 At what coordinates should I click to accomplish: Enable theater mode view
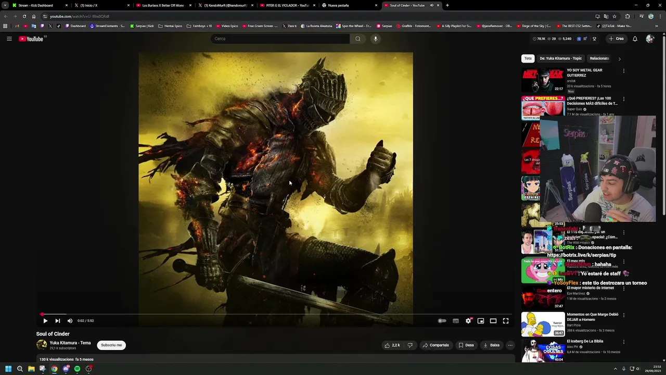click(x=493, y=321)
